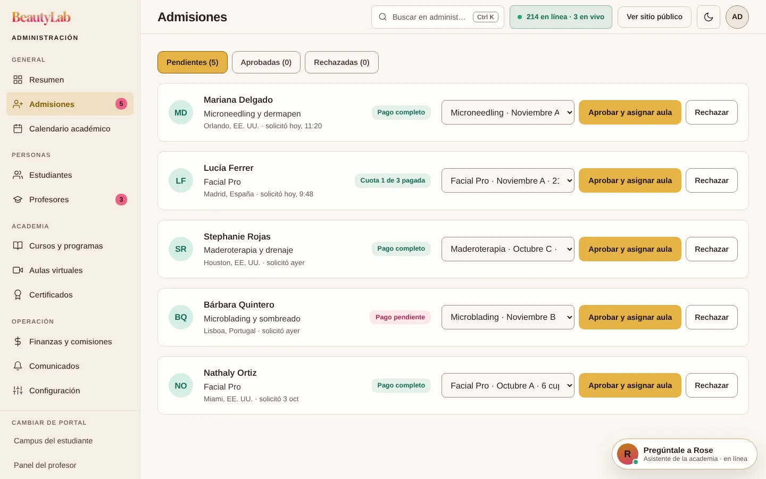Viewport: 766px width, 479px height.
Task: Open the Pregúntale a Rose assistant chat
Action: coord(685,454)
